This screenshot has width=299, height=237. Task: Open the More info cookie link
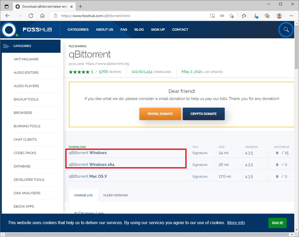tap(236, 223)
